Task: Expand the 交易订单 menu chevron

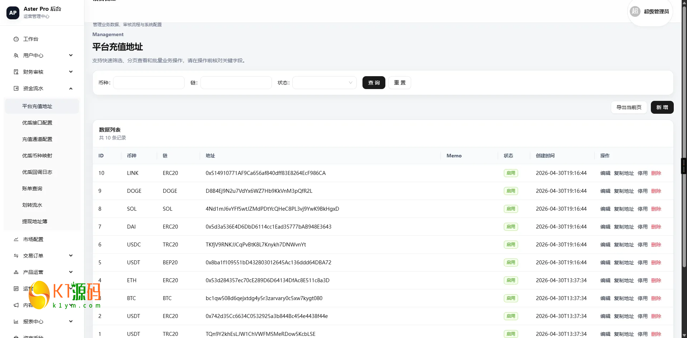Action: (x=71, y=256)
